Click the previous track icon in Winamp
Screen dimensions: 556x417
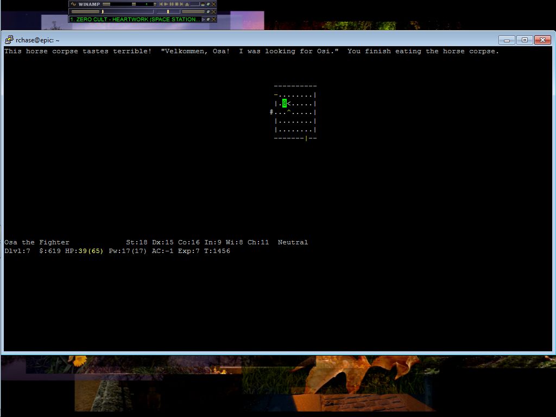[160, 4]
